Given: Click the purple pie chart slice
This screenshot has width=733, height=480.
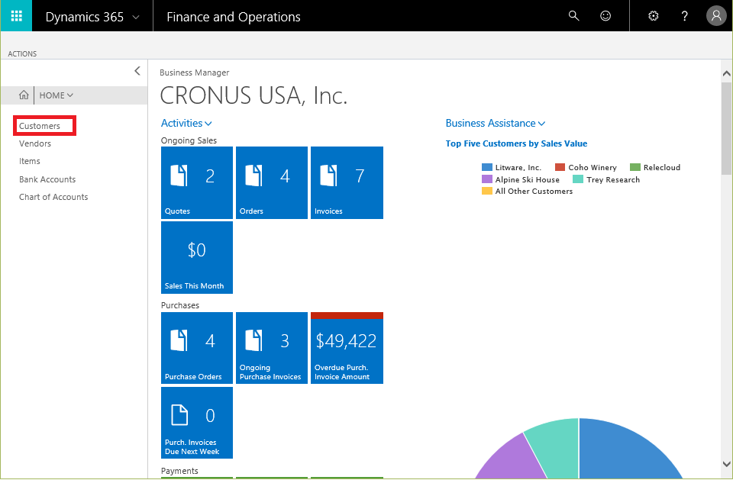Looking at the screenshot, I should coord(512,460).
